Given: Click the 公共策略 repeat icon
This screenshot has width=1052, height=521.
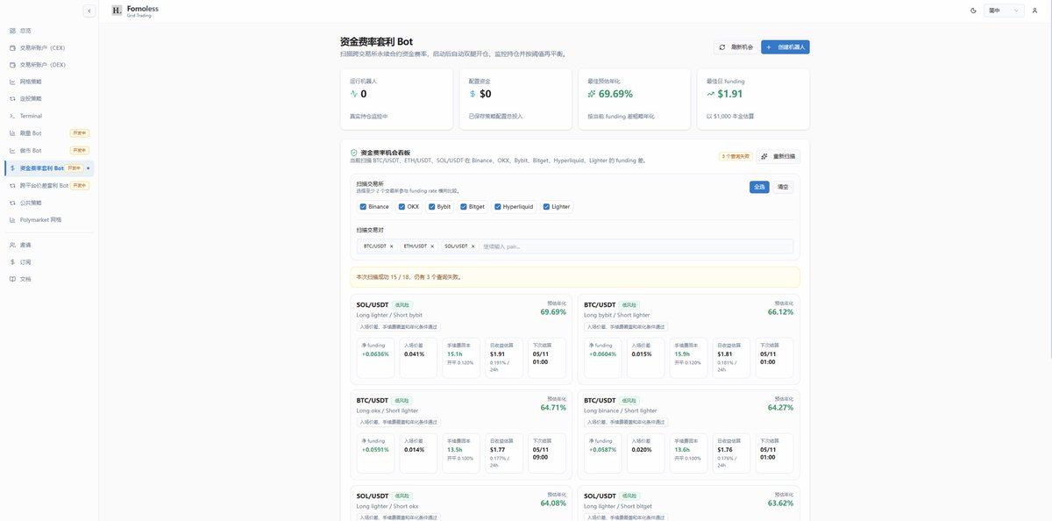Looking at the screenshot, I should click(x=12, y=202).
